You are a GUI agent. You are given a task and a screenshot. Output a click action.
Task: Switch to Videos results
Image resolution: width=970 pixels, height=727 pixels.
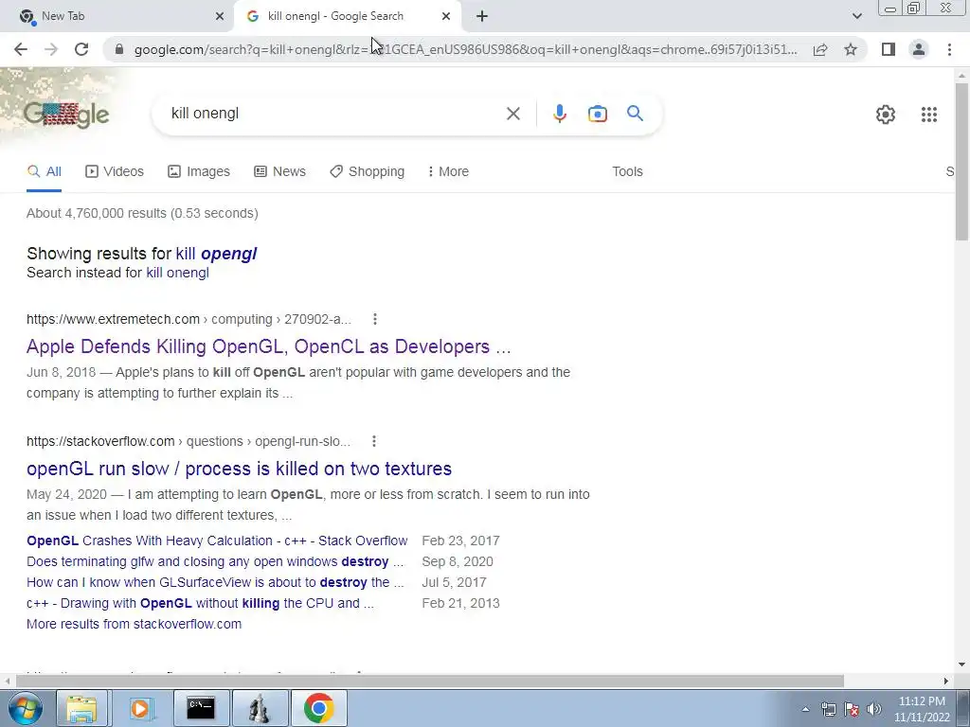coord(115,172)
